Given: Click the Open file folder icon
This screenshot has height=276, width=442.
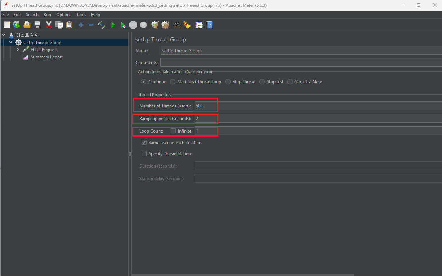Looking at the screenshot, I should pyautogui.click(x=27, y=25).
